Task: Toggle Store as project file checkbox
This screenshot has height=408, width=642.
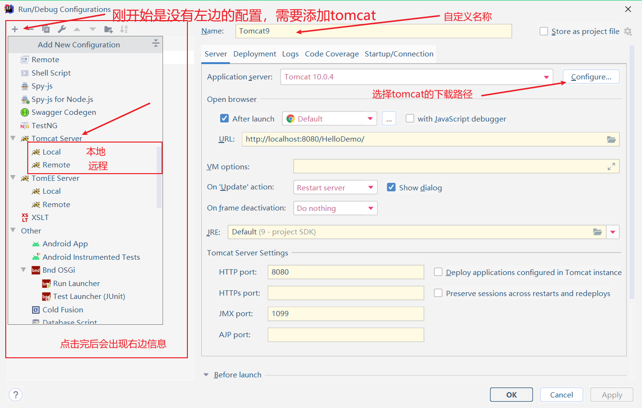Action: (x=544, y=31)
